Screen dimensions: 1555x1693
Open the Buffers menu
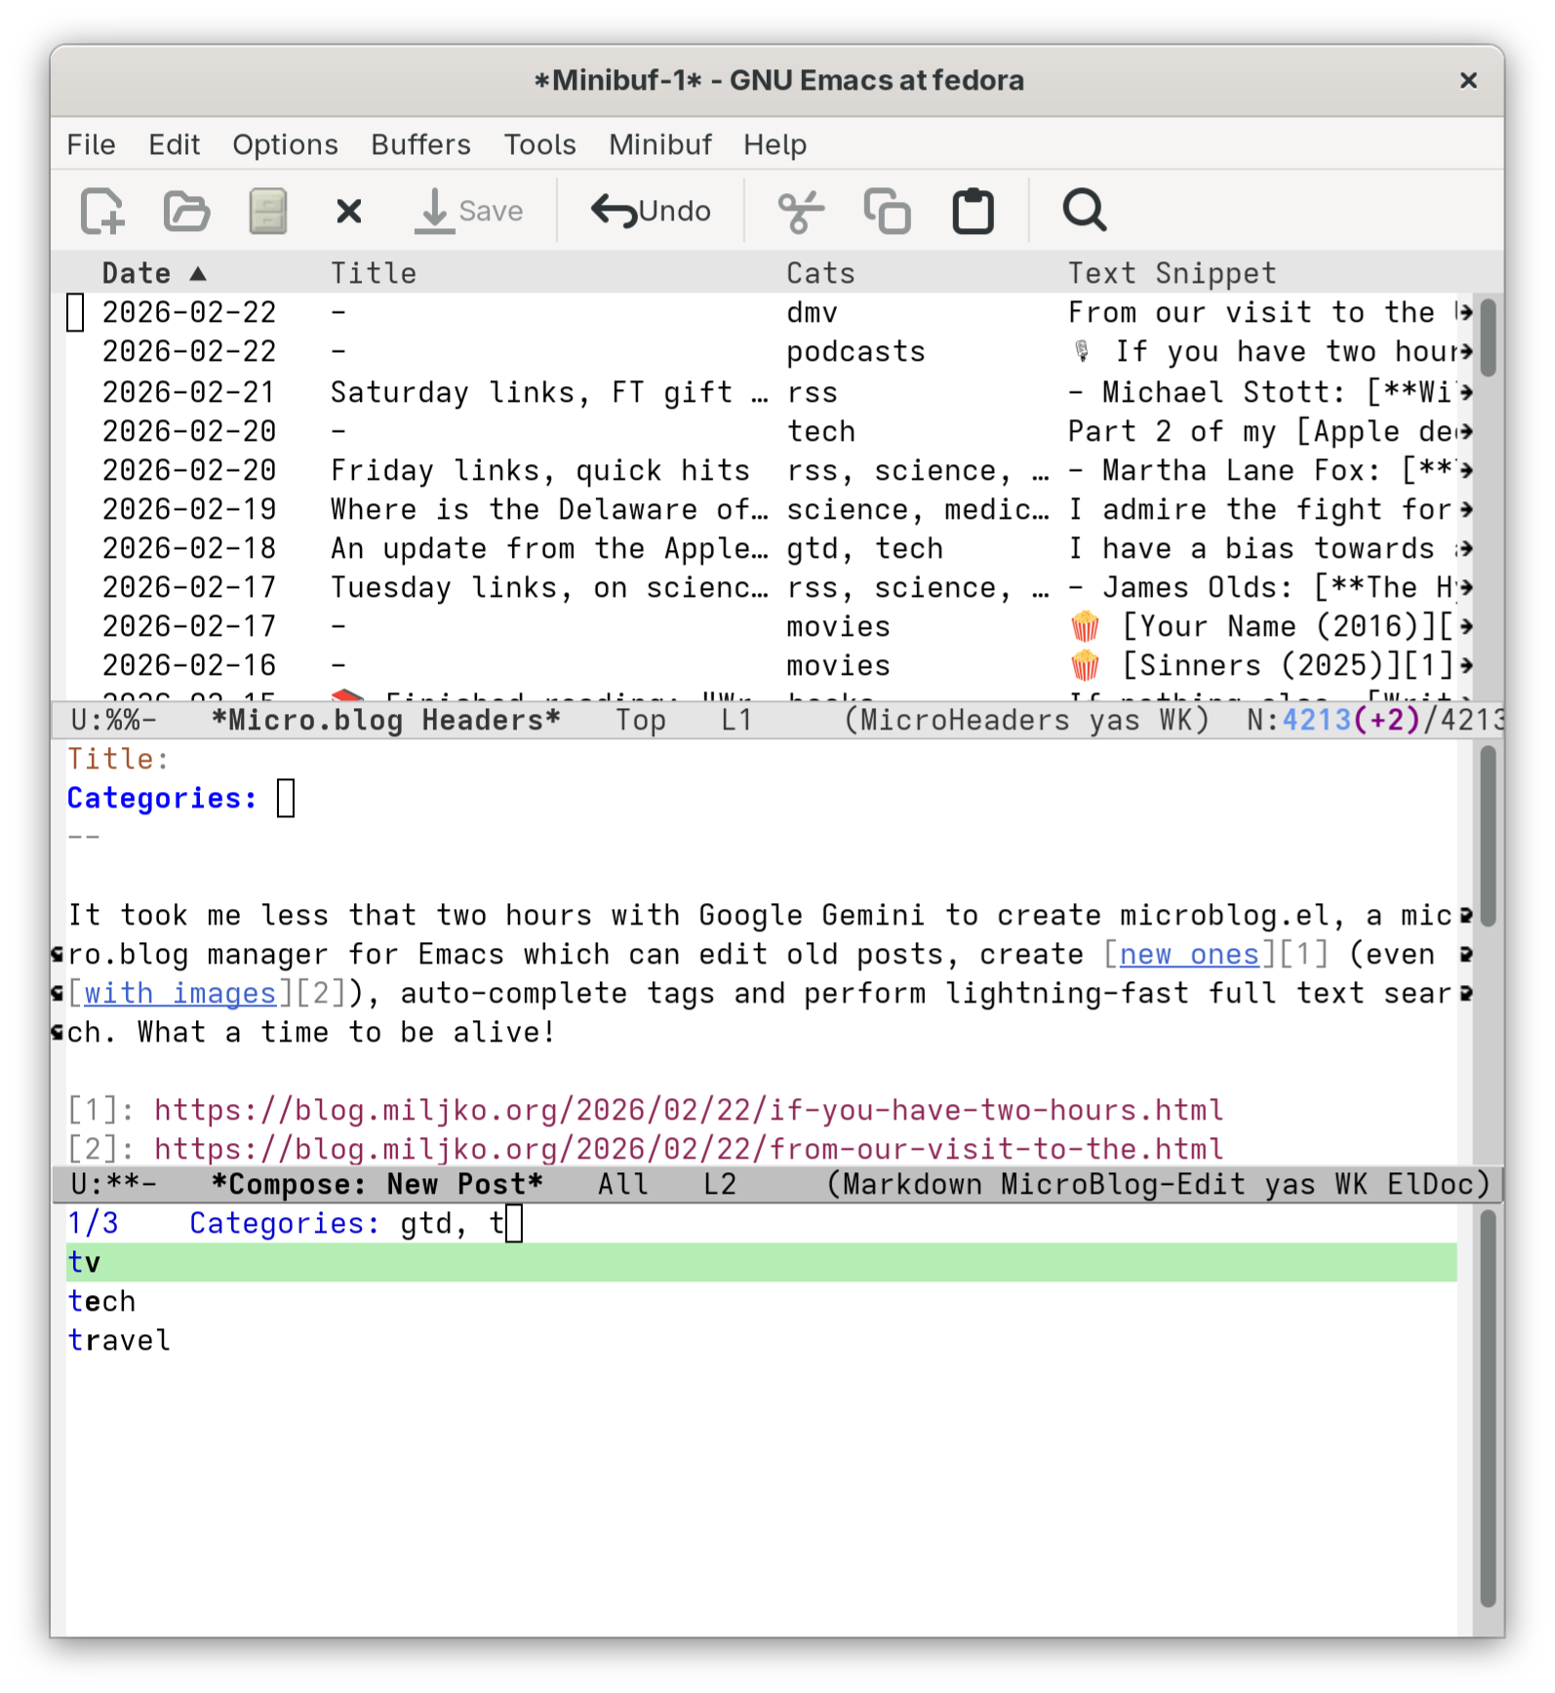(420, 144)
